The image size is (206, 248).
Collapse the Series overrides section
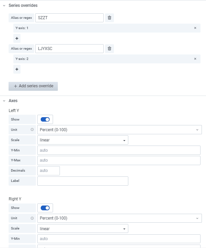[x=4, y=6]
